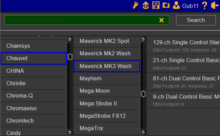Select manufacturer CHINA
220x136 pixels.
[x=34, y=71]
